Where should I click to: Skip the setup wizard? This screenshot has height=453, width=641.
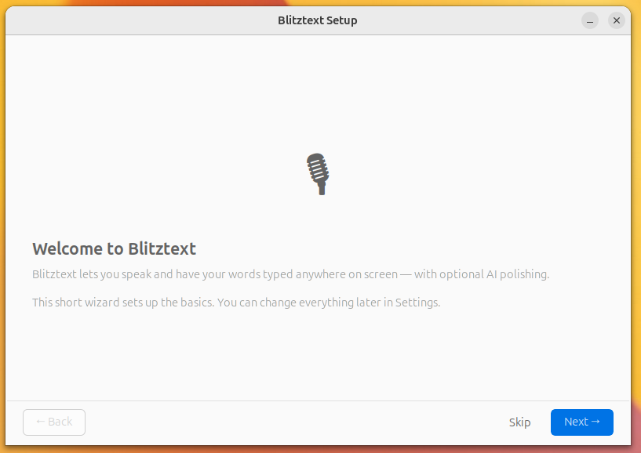pyautogui.click(x=519, y=422)
